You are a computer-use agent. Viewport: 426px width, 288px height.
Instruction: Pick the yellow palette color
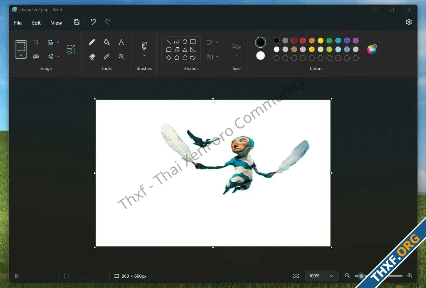(x=320, y=40)
